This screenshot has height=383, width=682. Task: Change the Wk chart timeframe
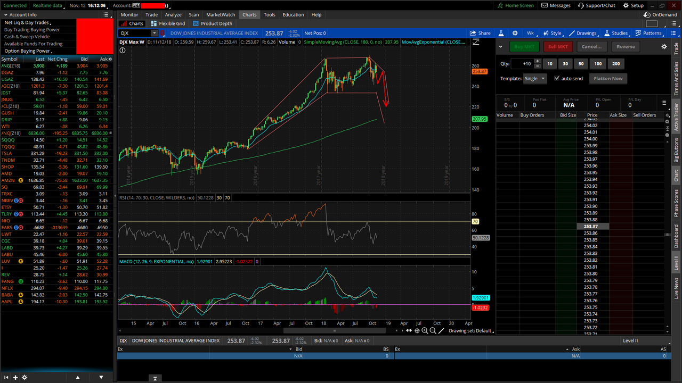(531, 33)
